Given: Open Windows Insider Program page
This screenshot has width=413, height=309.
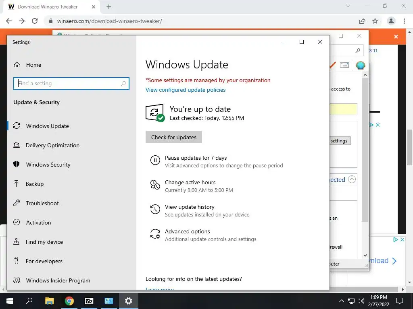Looking at the screenshot, I should click(58, 280).
